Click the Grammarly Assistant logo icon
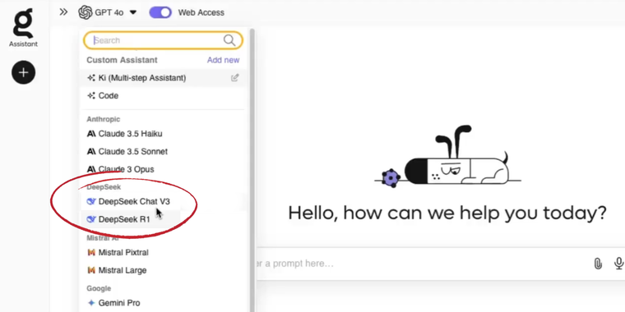This screenshot has width=625, height=312. [x=23, y=24]
